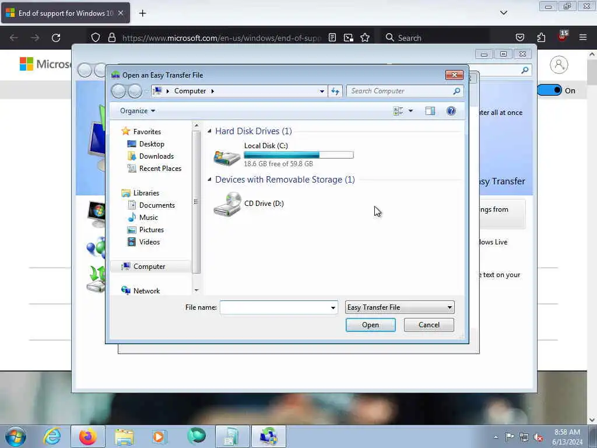Toggle the preview pane button
Image resolution: width=597 pixels, height=448 pixels.
click(430, 111)
